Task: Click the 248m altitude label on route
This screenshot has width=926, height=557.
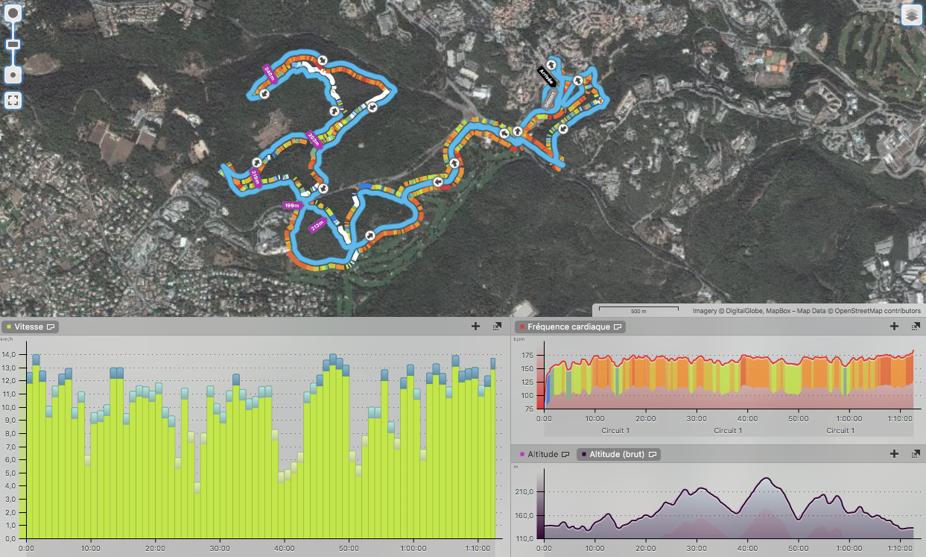Action: (268, 73)
